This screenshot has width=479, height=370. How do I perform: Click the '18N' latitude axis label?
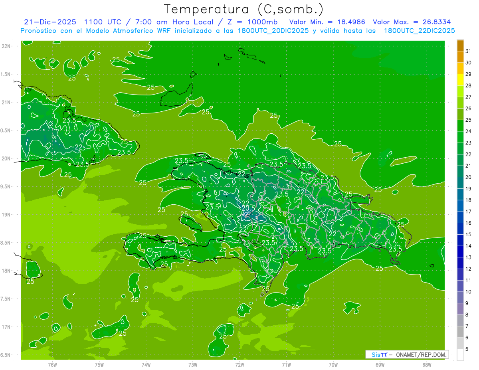6,271
